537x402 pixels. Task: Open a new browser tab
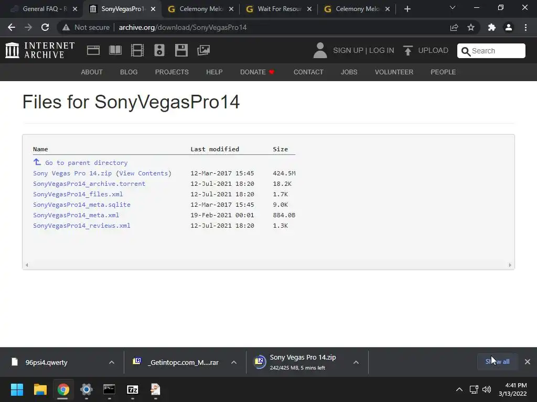[x=407, y=9]
